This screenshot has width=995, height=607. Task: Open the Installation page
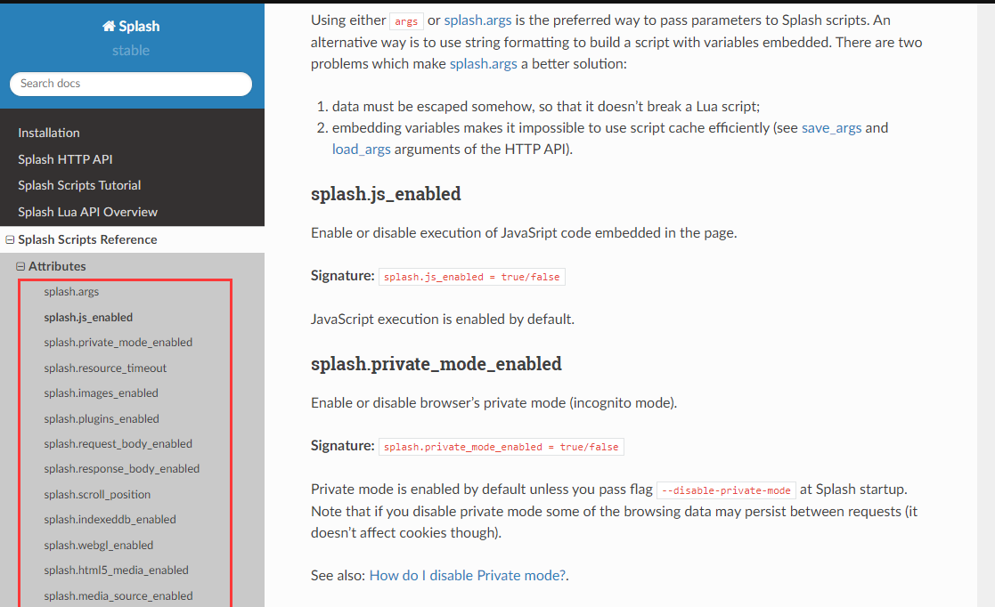point(49,133)
